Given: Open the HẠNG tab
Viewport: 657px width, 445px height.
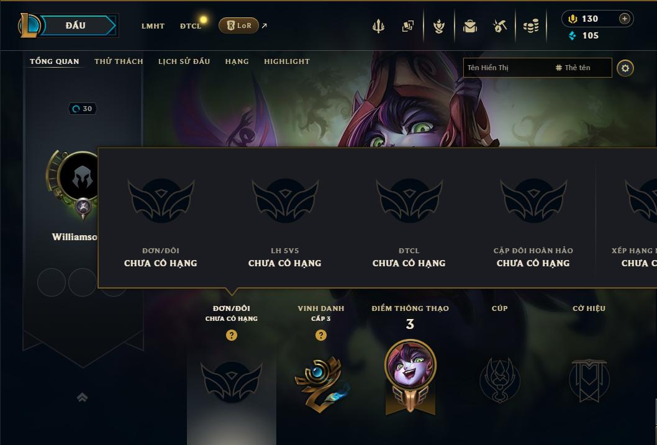Looking at the screenshot, I should 237,61.
